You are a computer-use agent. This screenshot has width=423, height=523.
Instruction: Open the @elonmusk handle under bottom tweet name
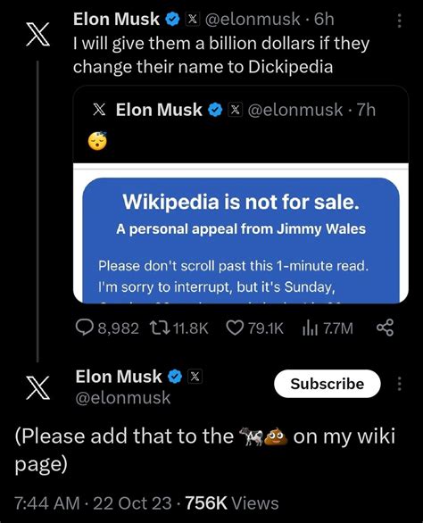pos(123,397)
